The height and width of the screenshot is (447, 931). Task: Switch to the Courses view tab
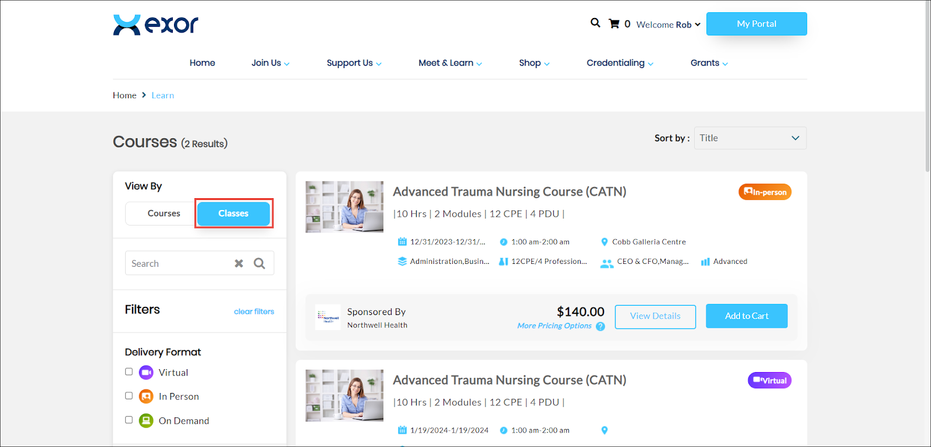164,213
